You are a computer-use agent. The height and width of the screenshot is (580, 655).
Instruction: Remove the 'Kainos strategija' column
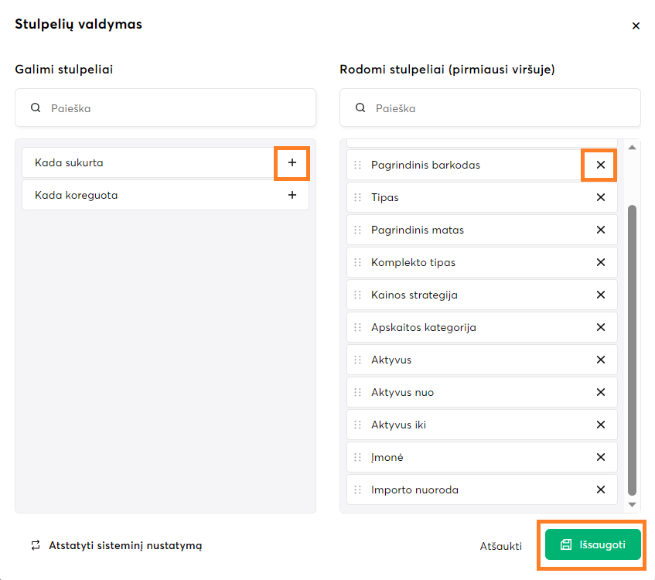pyautogui.click(x=600, y=295)
